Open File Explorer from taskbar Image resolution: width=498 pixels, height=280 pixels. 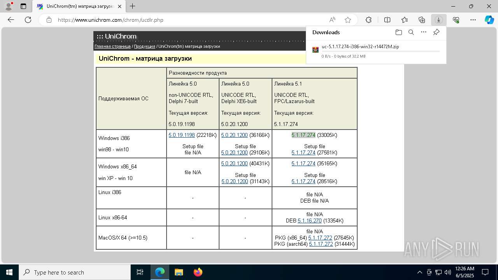click(179, 272)
